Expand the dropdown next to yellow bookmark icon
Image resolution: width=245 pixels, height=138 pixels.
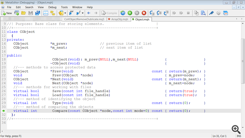coord(65,13)
